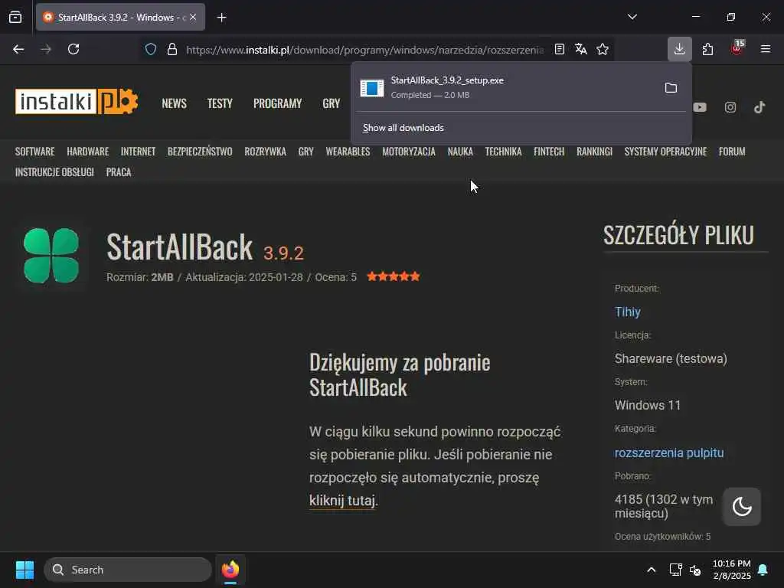
Task: Open a new tab with plus button
Action: (221, 18)
